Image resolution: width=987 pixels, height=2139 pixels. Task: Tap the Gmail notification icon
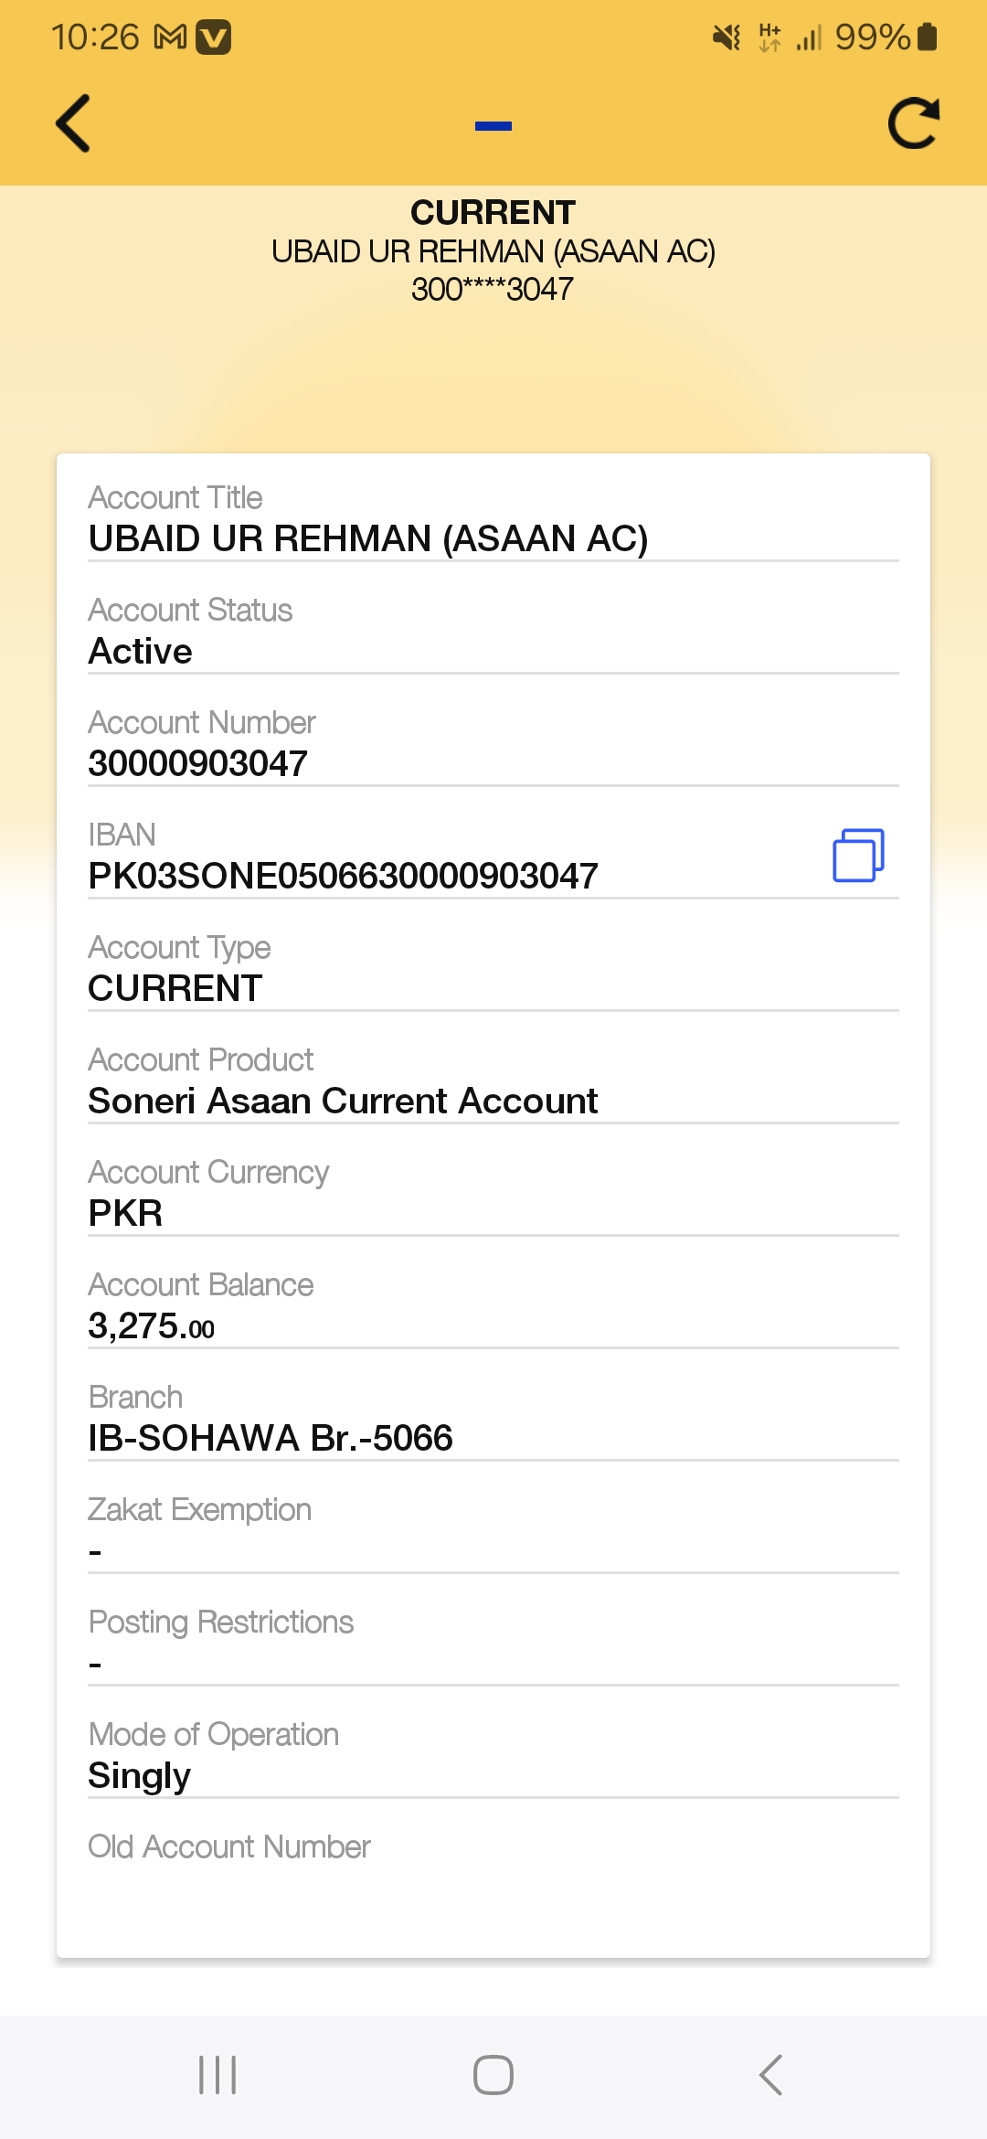pos(171,37)
